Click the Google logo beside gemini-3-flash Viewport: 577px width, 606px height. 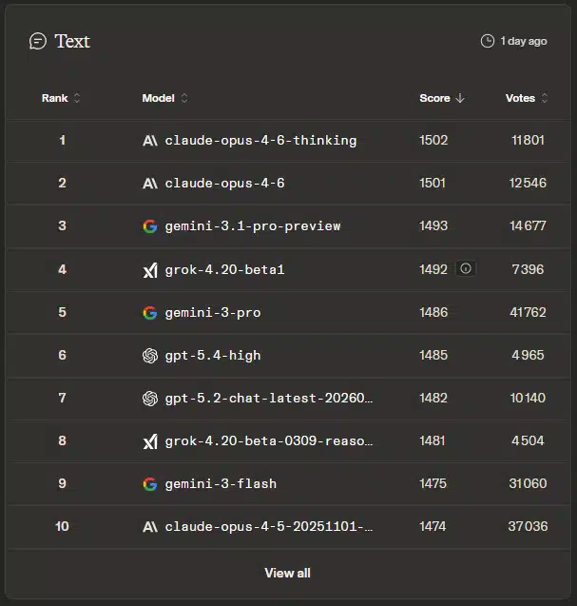[149, 484]
